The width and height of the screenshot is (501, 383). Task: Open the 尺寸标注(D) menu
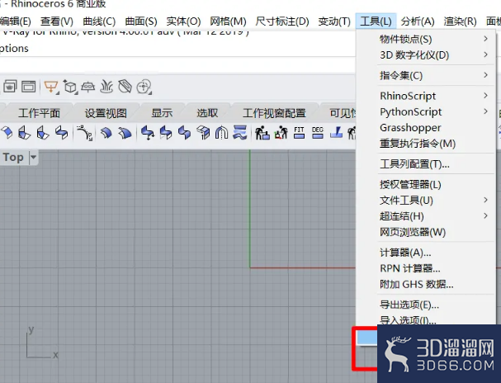coord(282,21)
